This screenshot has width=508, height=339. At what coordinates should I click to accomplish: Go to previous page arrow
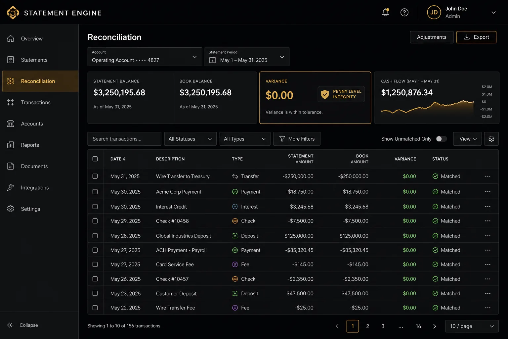[337, 326]
